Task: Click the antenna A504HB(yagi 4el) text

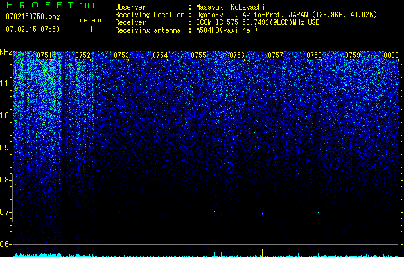Action: point(227,30)
